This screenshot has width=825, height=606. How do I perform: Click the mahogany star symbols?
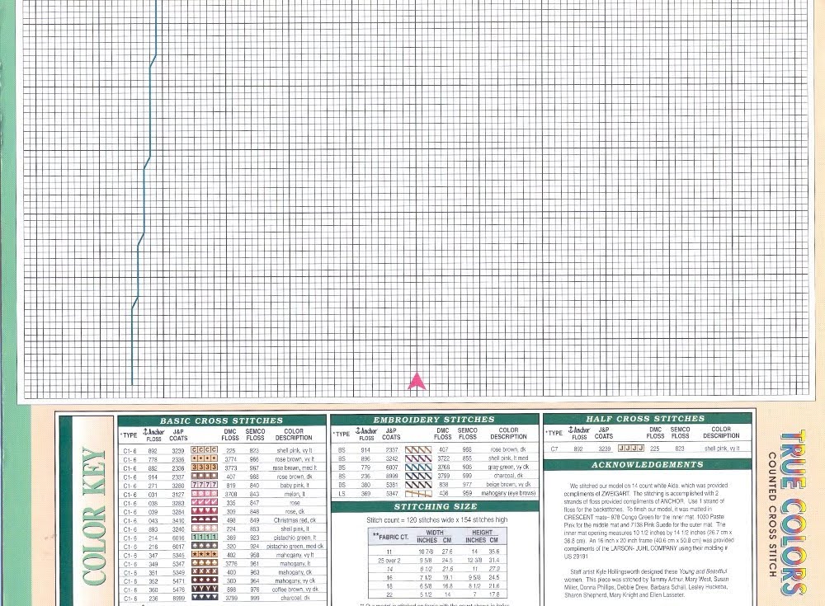[x=204, y=554]
